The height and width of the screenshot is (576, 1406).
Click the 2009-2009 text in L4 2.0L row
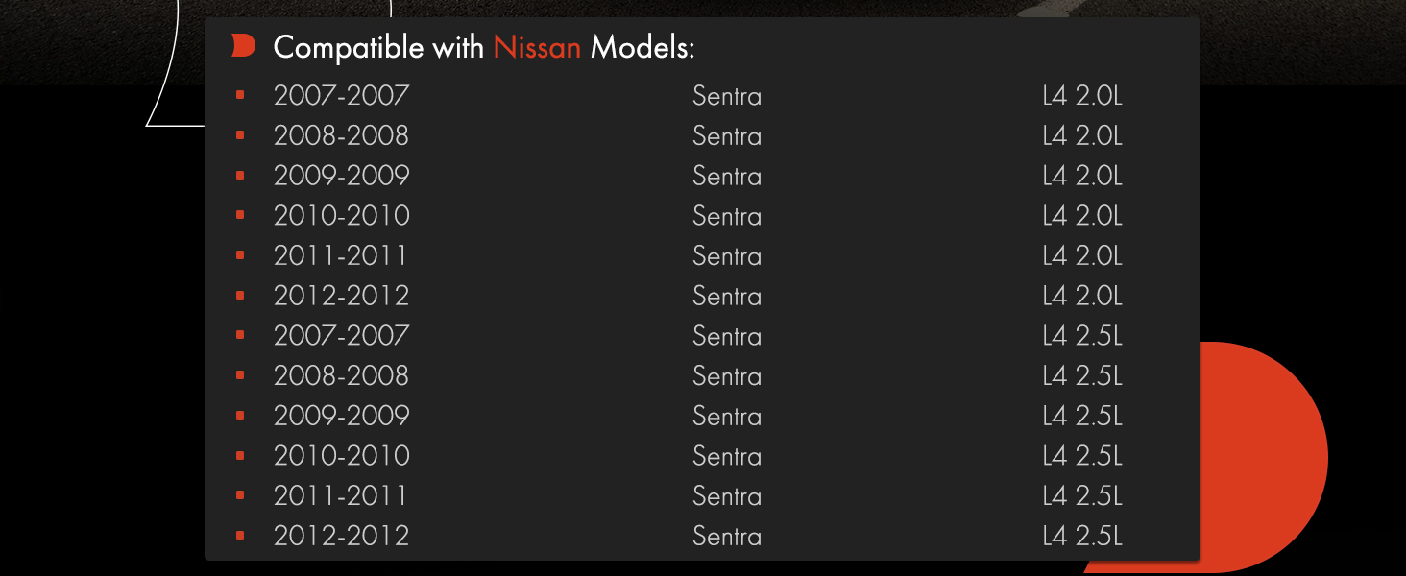(x=341, y=177)
